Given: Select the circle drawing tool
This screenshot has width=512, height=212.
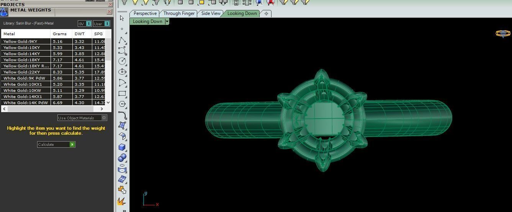Looking at the screenshot, I should point(122,61).
